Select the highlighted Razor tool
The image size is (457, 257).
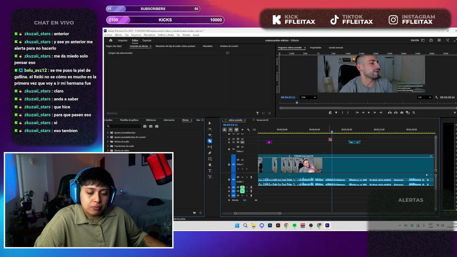(210, 141)
